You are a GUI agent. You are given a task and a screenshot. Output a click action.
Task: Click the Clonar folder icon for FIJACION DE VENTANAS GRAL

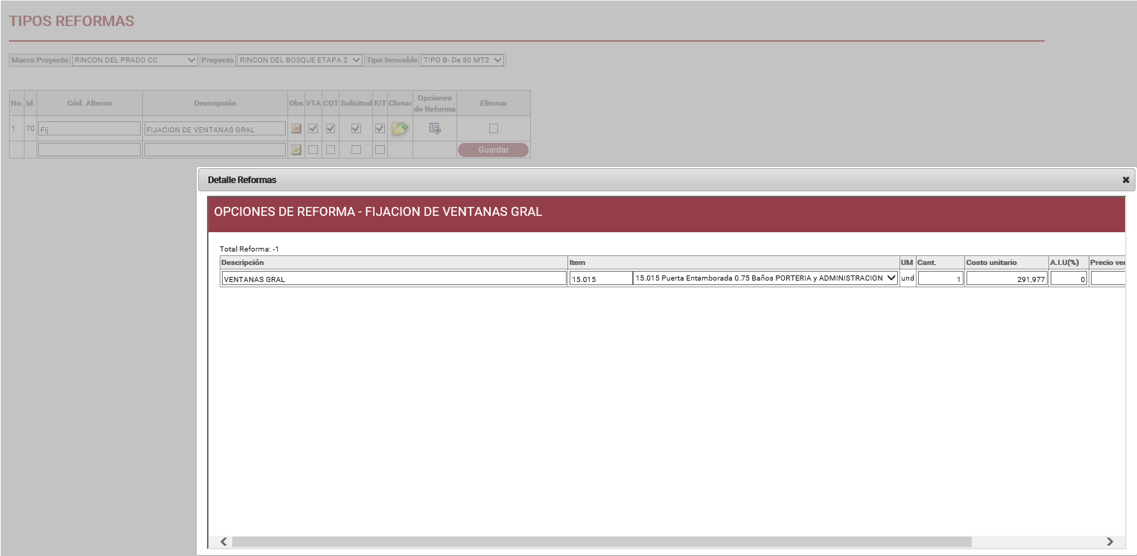pos(400,129)
